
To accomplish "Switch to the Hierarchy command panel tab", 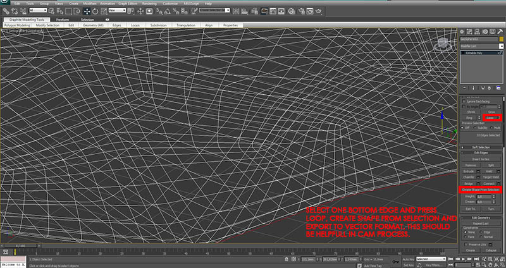I will tap(477, 31).
